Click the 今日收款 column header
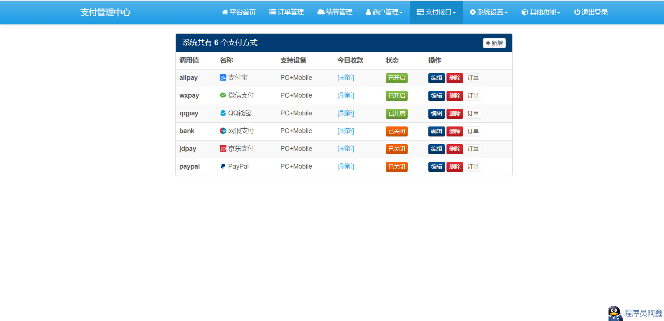 click(x=350, y=60)
